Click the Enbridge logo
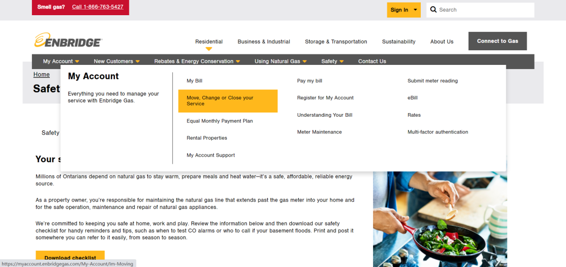 click(68, 40)
